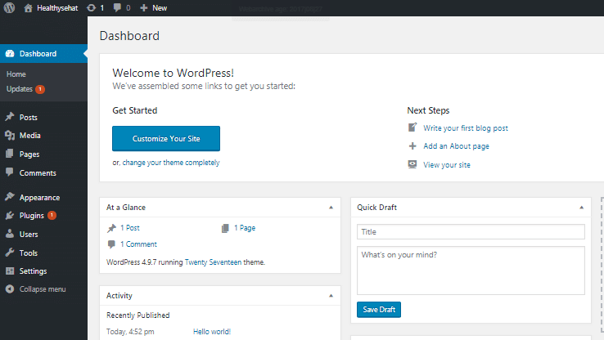Viewport: 604px width, 340px height.
Task: Click the Dashboard gauge icon in sidebar
Action: point(10,54)
